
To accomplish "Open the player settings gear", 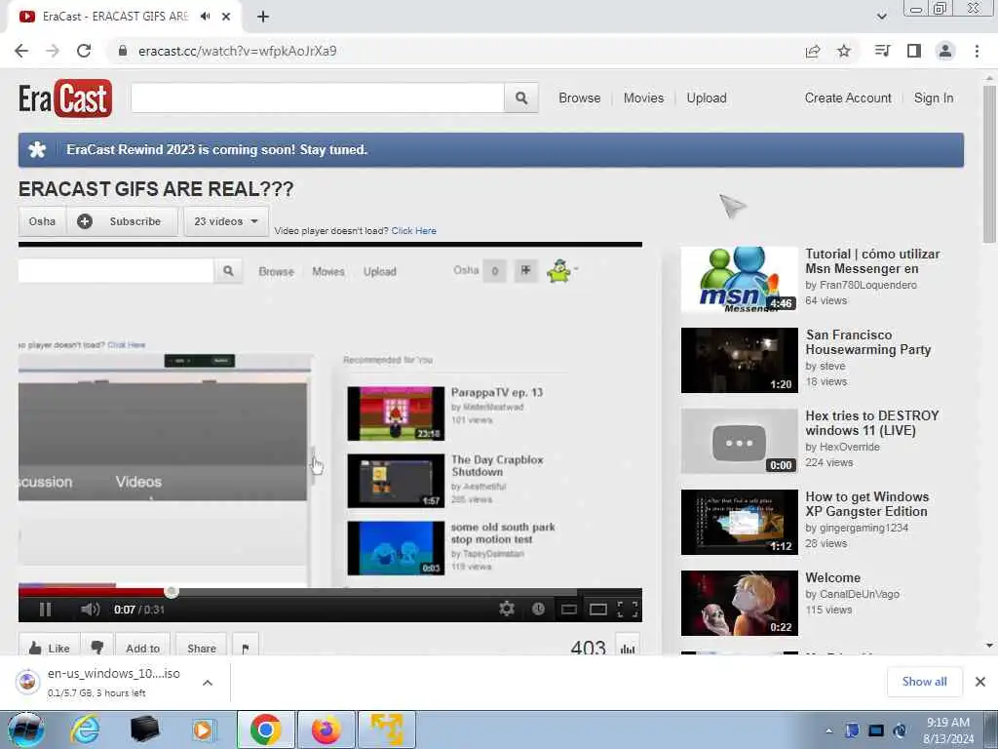I will pos(507,609).
